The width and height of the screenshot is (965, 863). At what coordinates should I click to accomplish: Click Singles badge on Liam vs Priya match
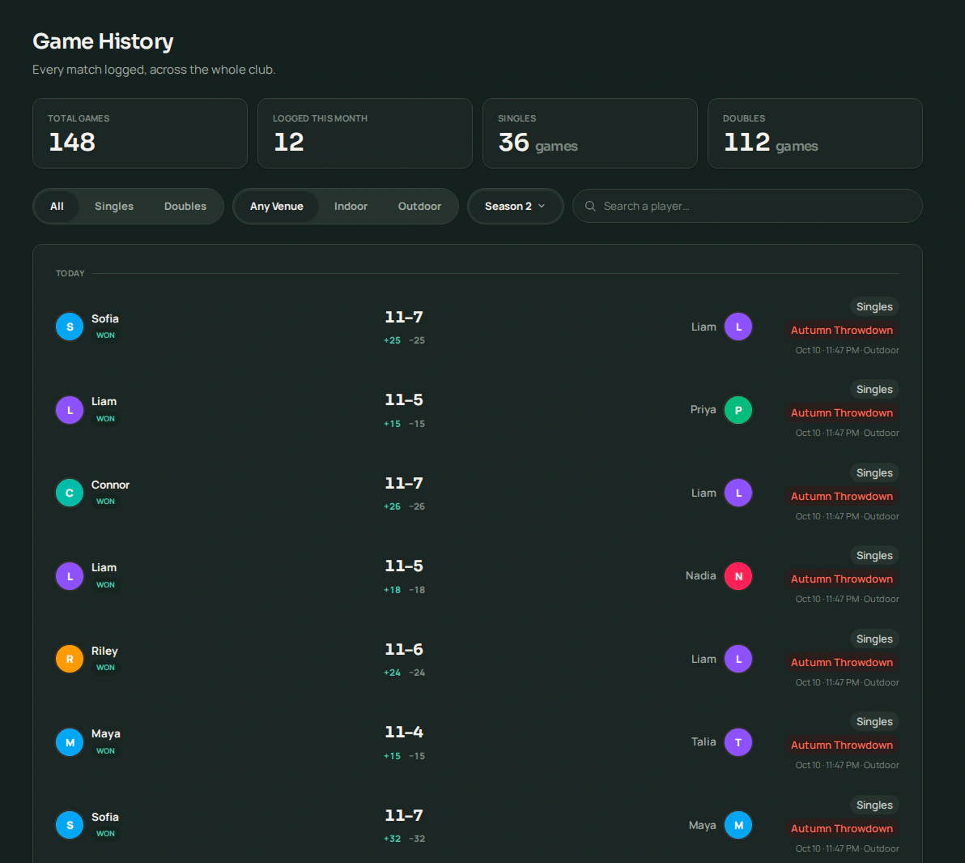[x=874, y=389]
